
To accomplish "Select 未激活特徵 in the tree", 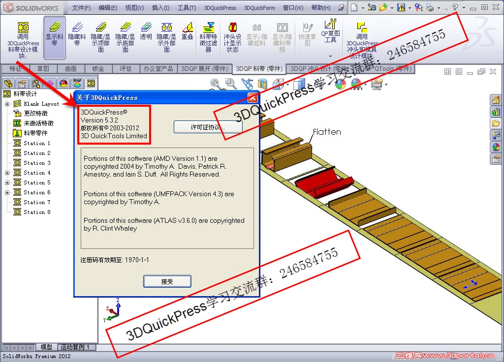I will [x=38, y=123].
